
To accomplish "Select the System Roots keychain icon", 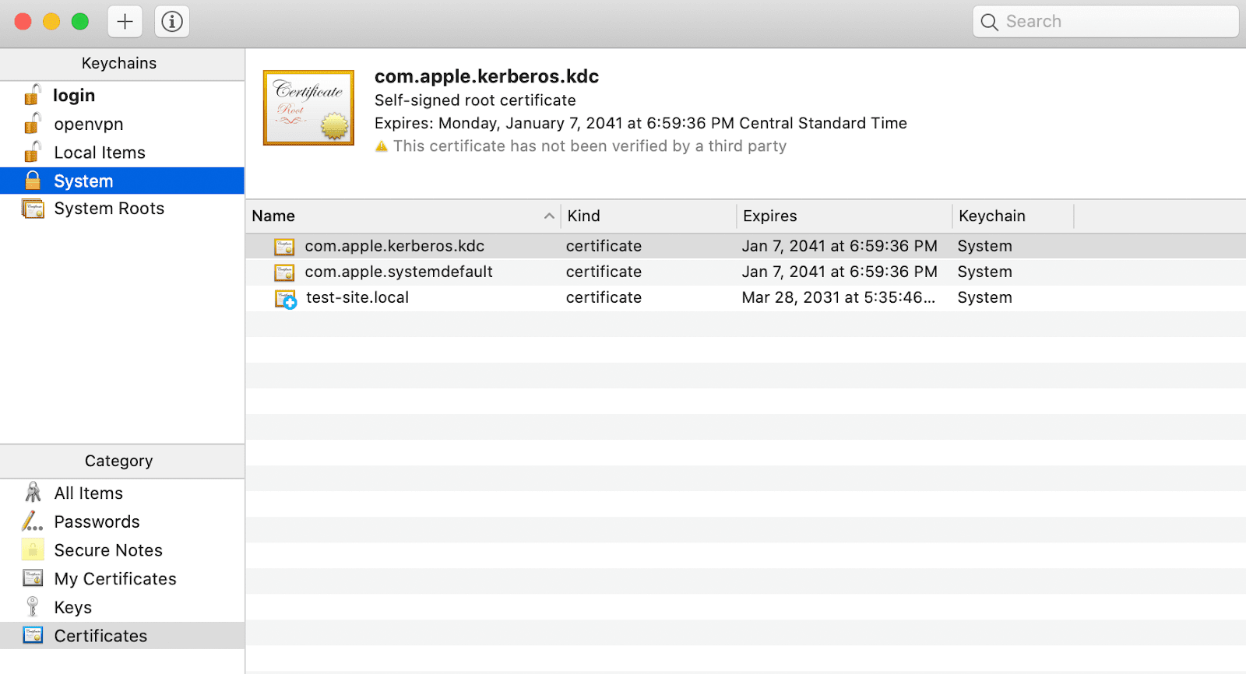I will click(x=33, y=209).
